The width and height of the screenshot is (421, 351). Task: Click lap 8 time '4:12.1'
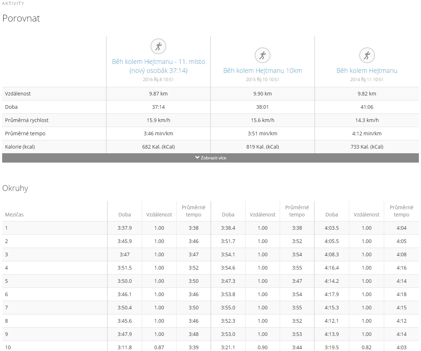(332, 321)
